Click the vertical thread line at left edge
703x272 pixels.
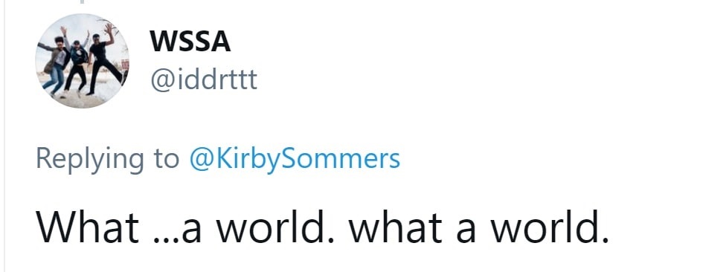(4, 136)
